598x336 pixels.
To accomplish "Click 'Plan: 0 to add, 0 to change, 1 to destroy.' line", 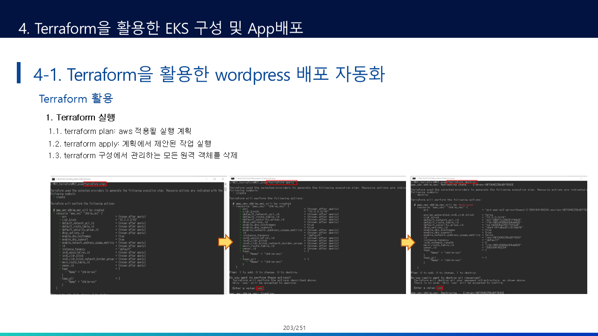I will (x=444, y=272).
